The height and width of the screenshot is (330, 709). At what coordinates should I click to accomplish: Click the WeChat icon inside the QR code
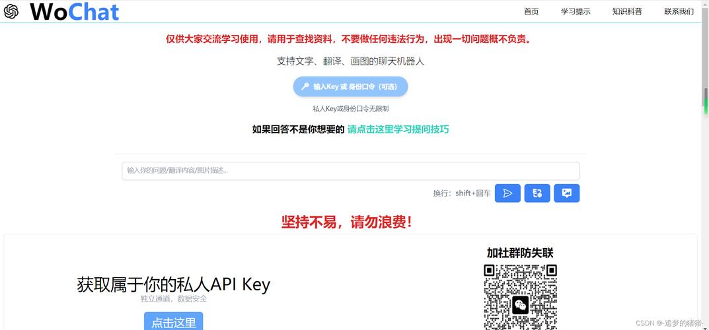pyautogui.click(x=521, y=306)
